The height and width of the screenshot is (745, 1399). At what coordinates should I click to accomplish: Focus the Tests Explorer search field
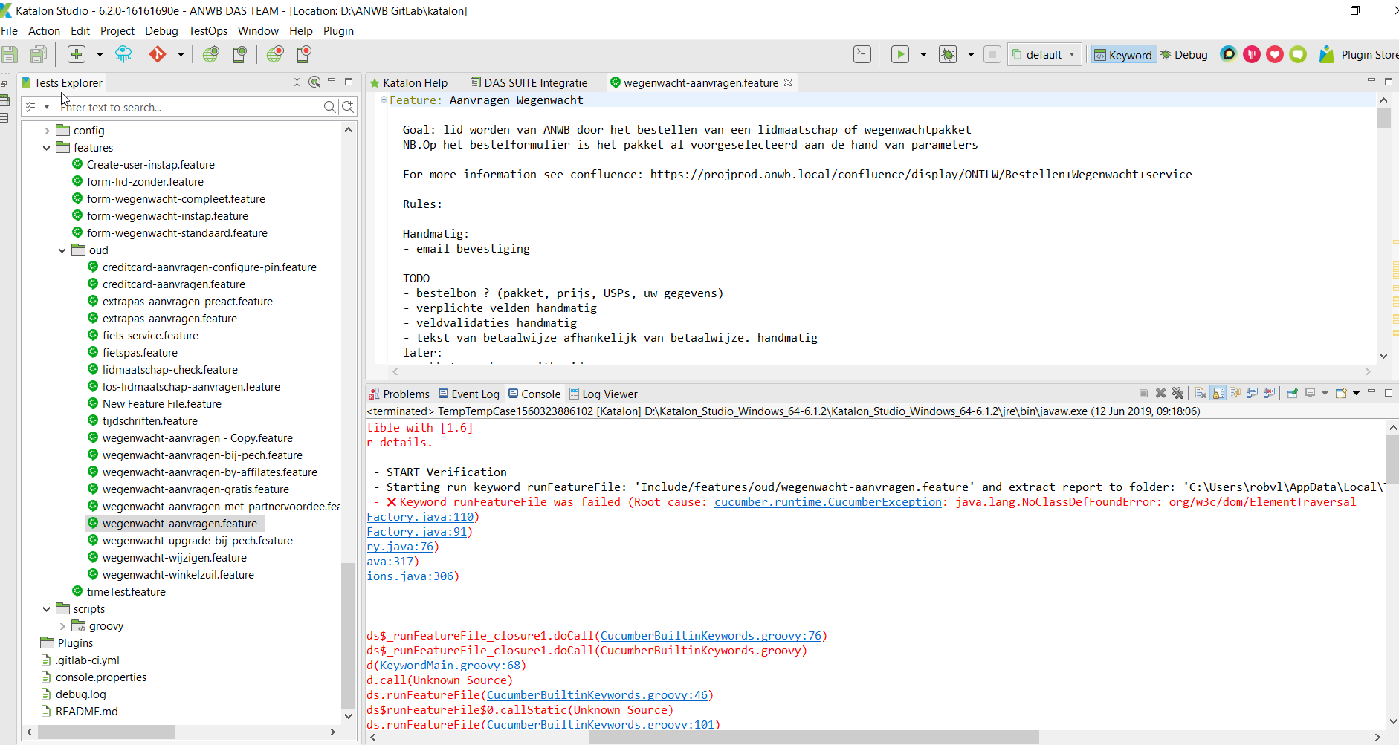[x=189, y=107]
